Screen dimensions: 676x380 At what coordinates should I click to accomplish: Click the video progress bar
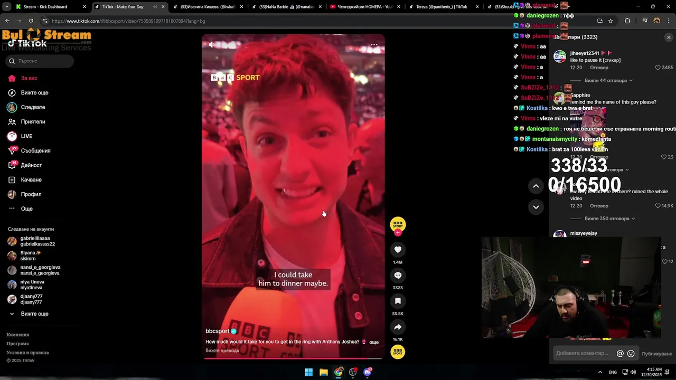tap(293, 358)
